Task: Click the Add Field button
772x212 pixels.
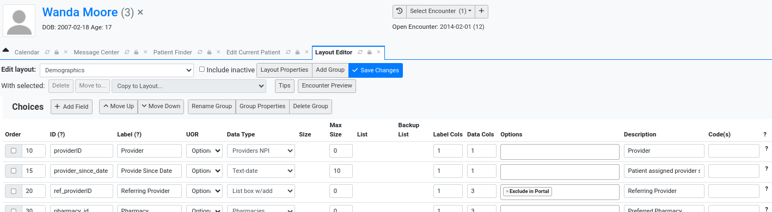Action: pos(72,107)
